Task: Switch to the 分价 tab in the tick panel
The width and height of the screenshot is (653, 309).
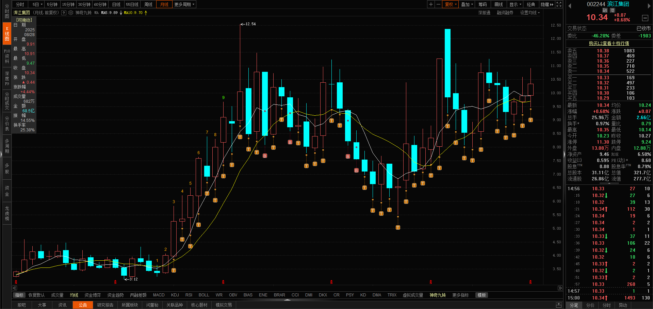Action: point(590,305)
